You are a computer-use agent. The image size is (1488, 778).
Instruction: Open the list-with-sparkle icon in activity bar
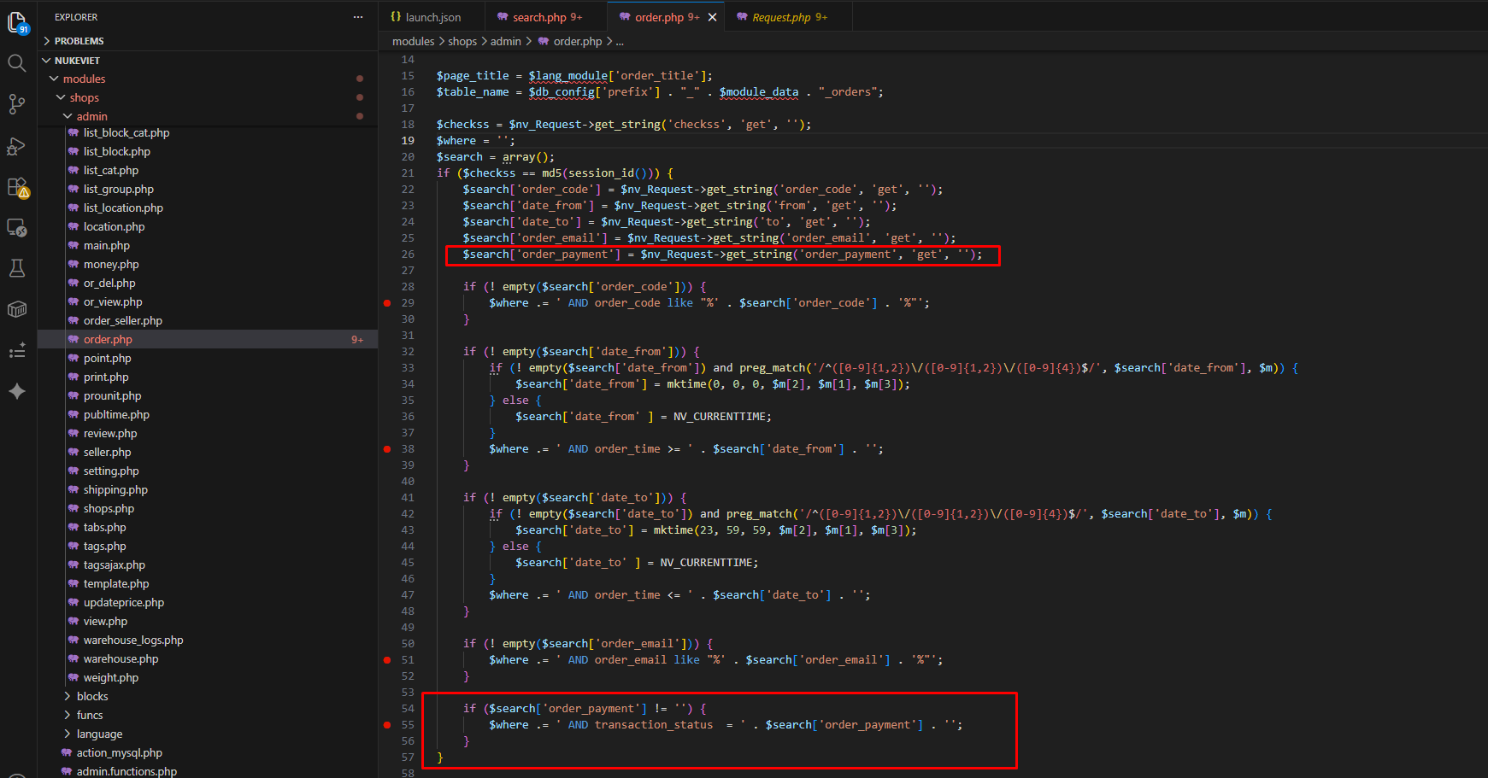(17, 350)
